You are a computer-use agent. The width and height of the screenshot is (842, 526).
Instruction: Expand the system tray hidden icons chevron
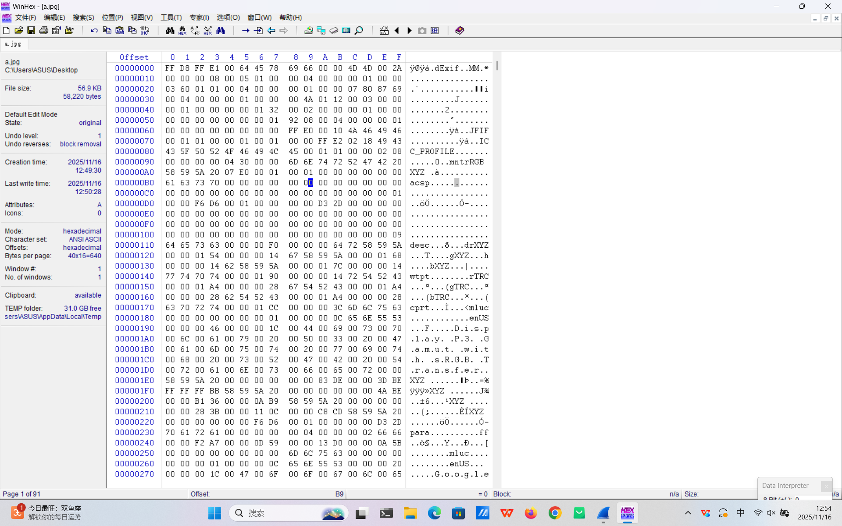point(688,513)
